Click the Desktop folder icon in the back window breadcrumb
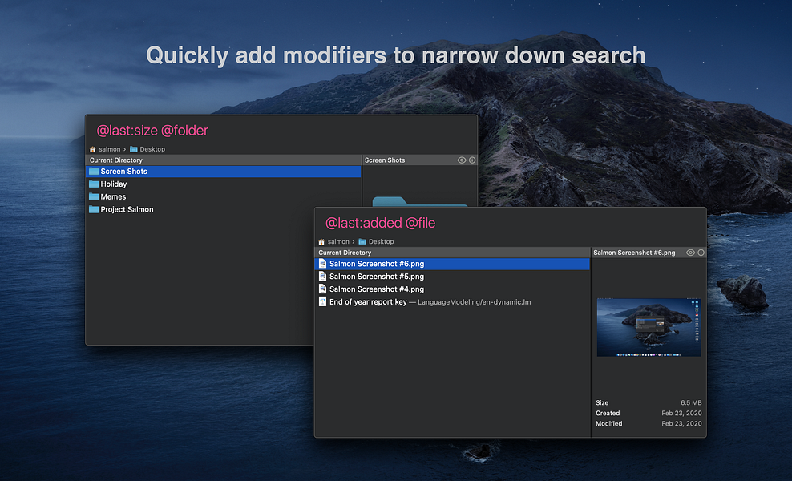 (133, 149)
